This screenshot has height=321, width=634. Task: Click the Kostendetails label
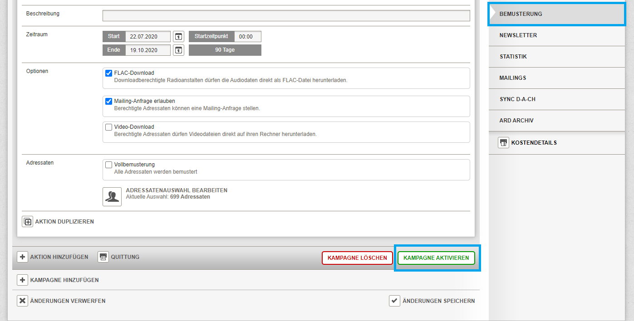pyautogui.click(x=534, y=143)
